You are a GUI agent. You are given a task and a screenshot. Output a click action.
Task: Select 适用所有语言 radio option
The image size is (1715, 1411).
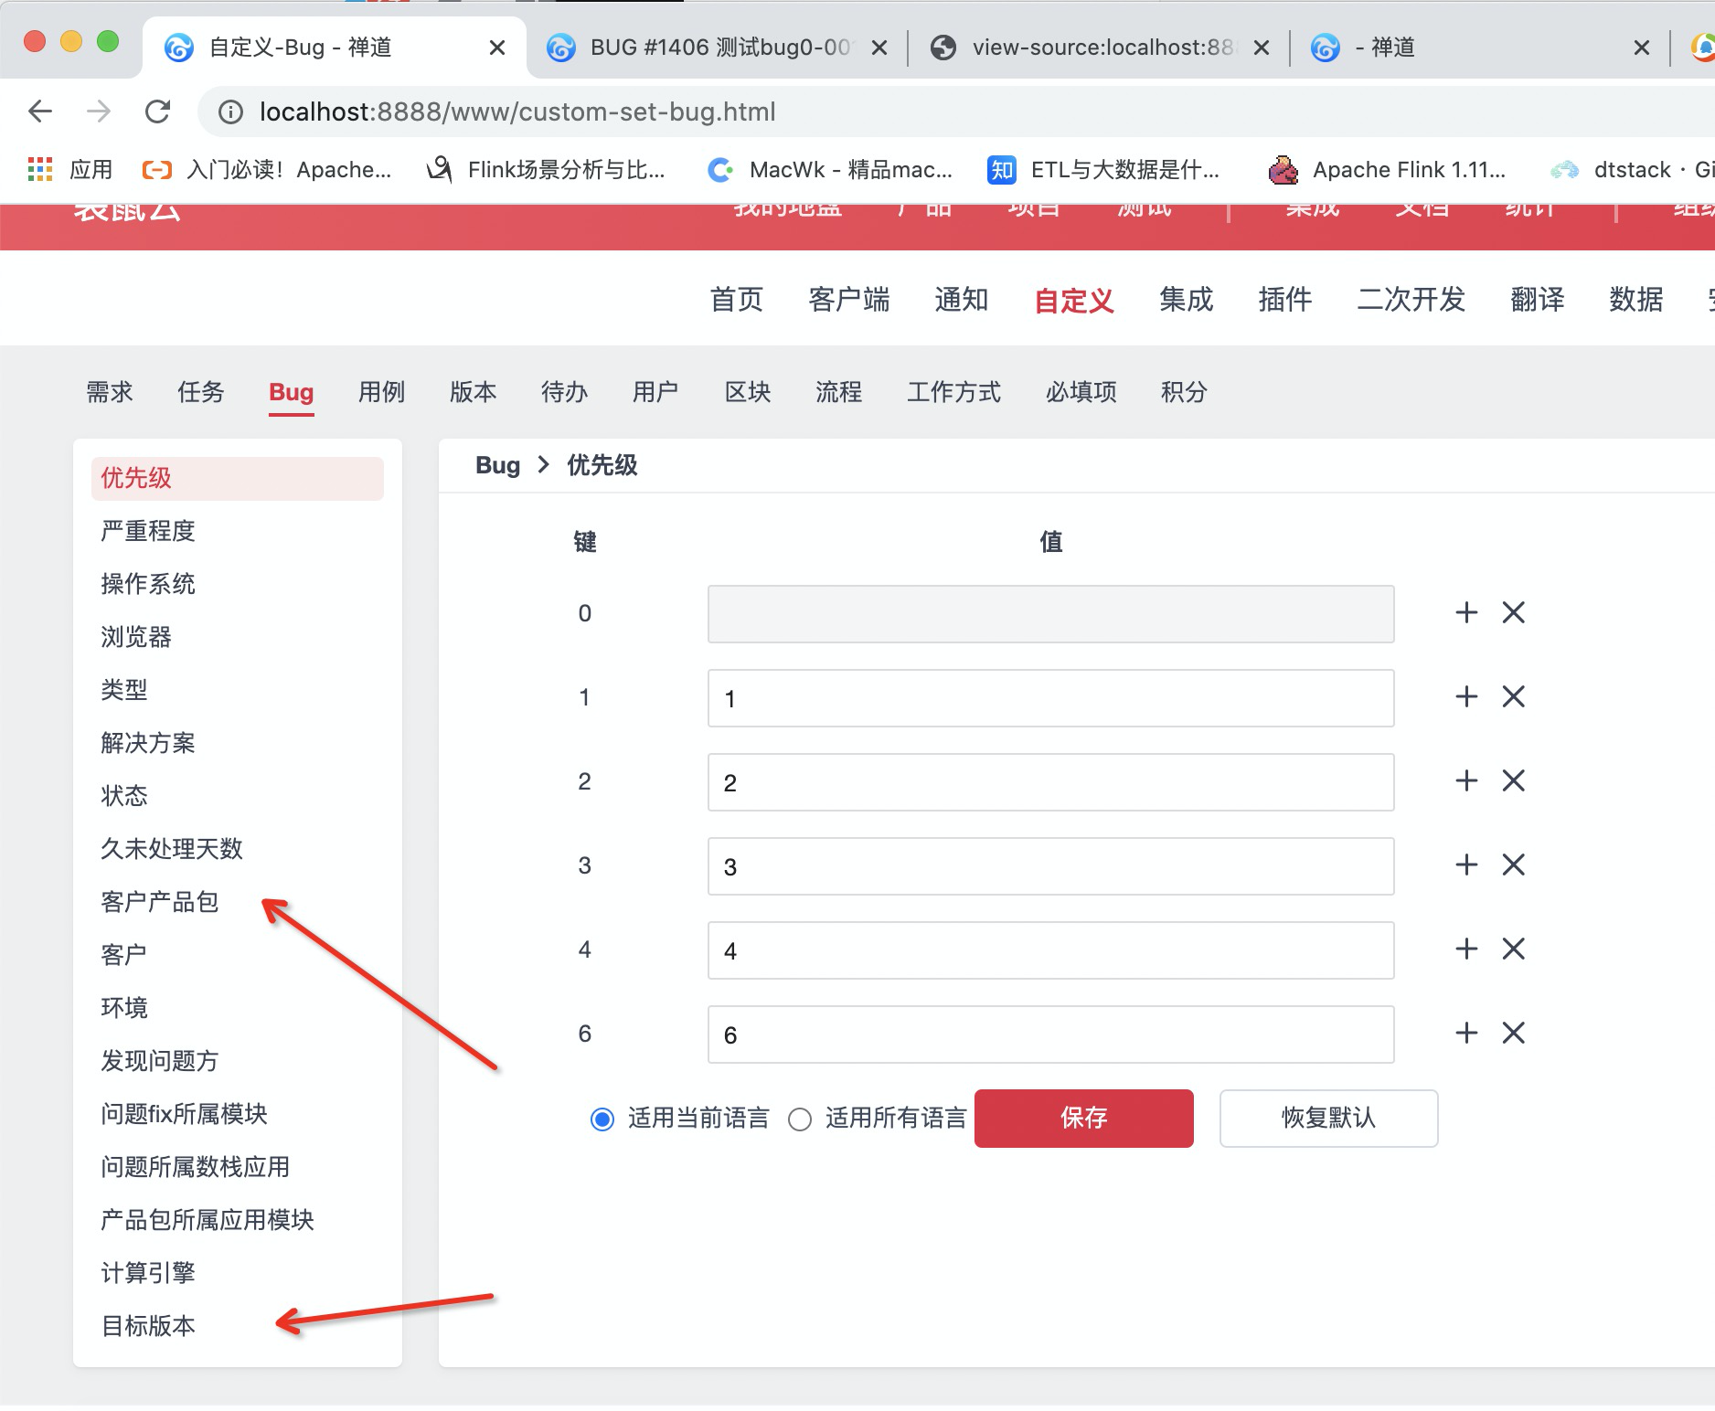(x=800, y=1119)
